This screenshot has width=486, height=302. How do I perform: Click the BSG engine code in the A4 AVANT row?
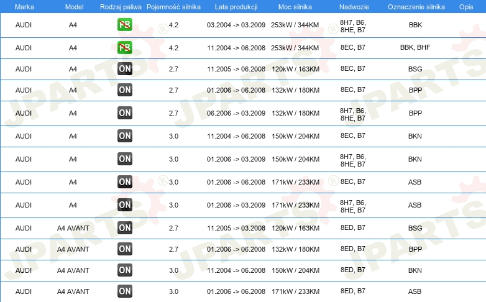pos(415,228)
